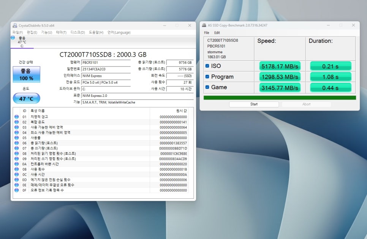Click status orb for 0F 오류 정보 기록 항목 수

17,190
